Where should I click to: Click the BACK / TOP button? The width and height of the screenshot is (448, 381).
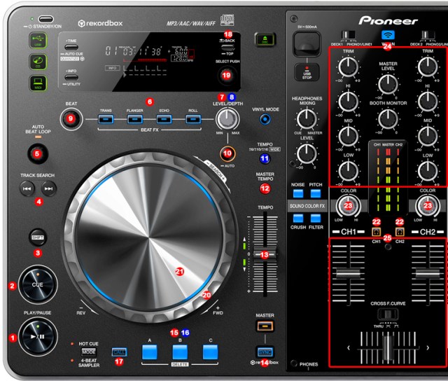[x=227, y=47]
